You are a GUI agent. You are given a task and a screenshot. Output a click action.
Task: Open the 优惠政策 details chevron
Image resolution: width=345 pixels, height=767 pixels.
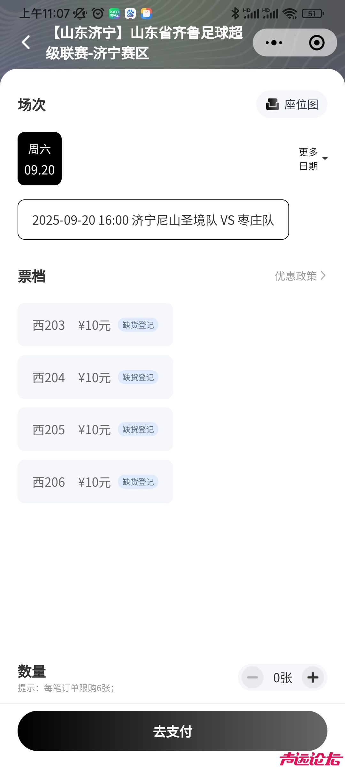point(323,275)
